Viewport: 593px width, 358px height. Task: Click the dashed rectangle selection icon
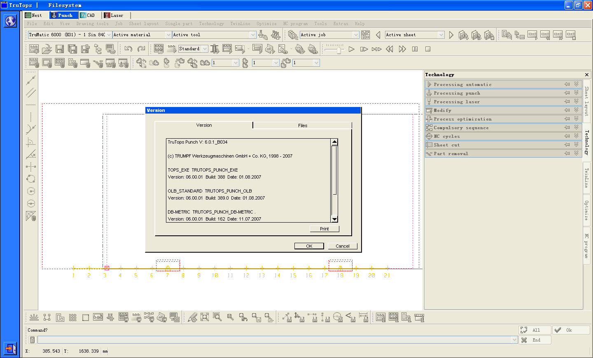click(x=85, y=317)
